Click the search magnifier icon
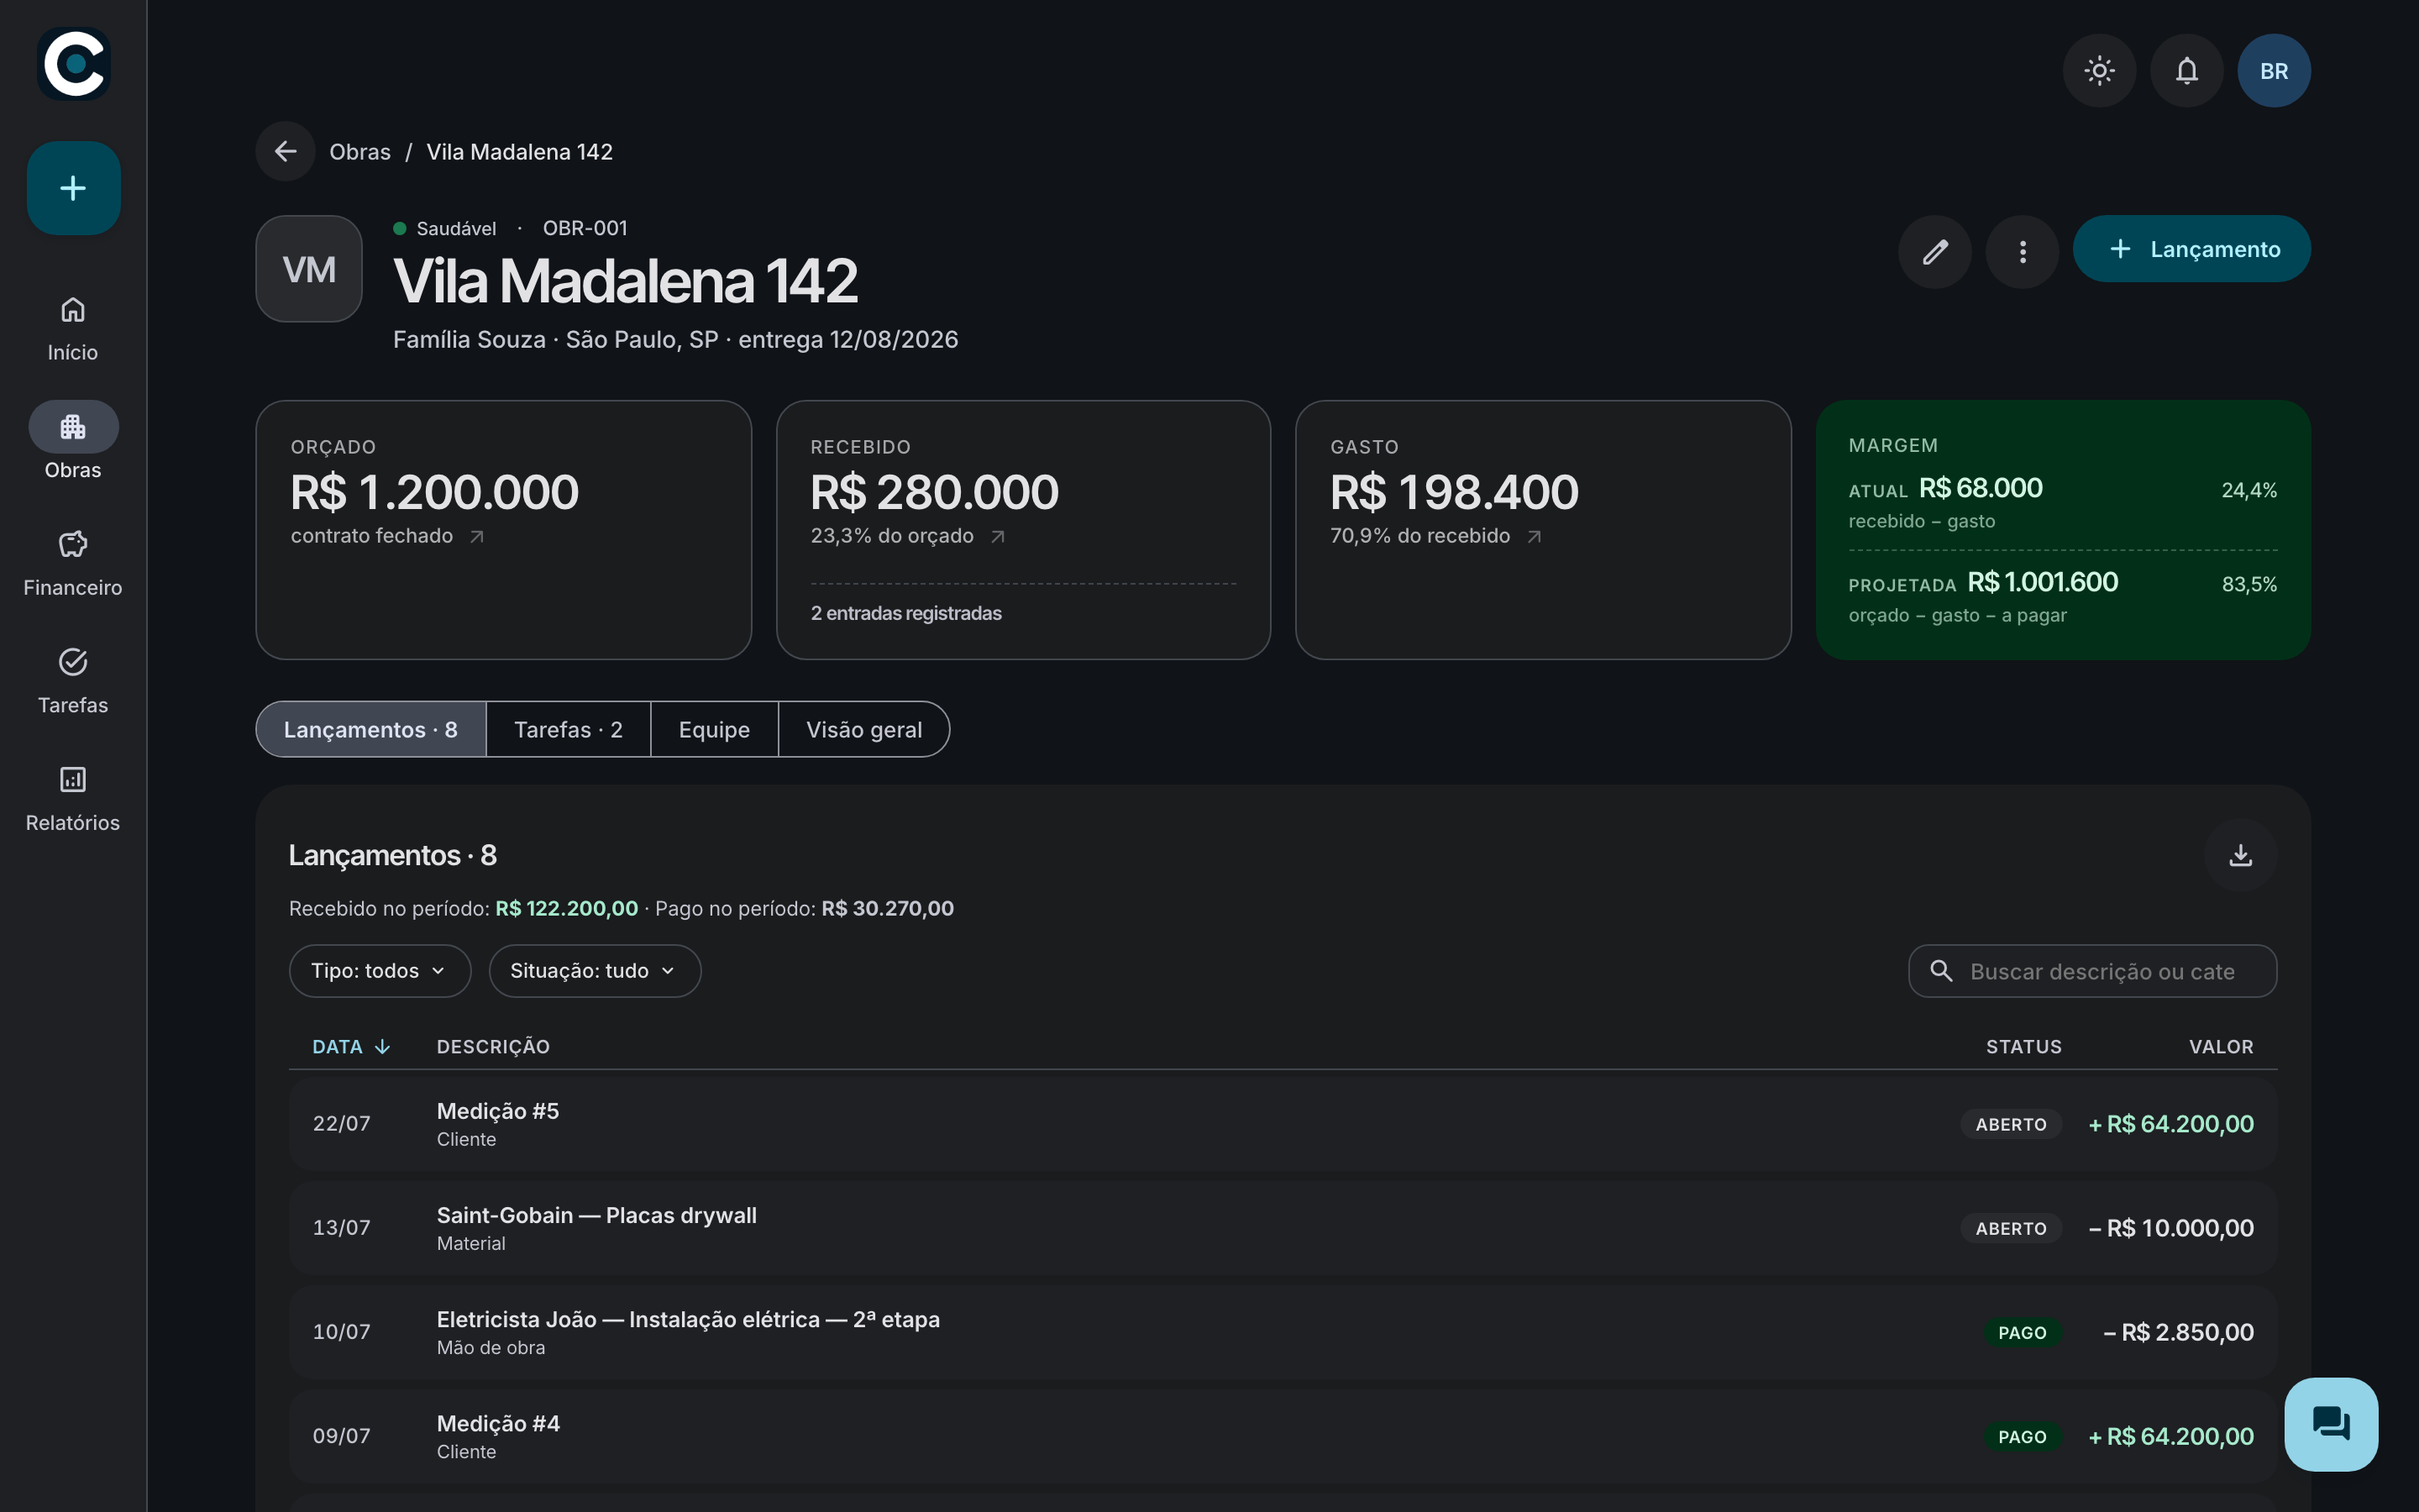Viewport: 2419px width, 1512px height. coord(1941,971)
